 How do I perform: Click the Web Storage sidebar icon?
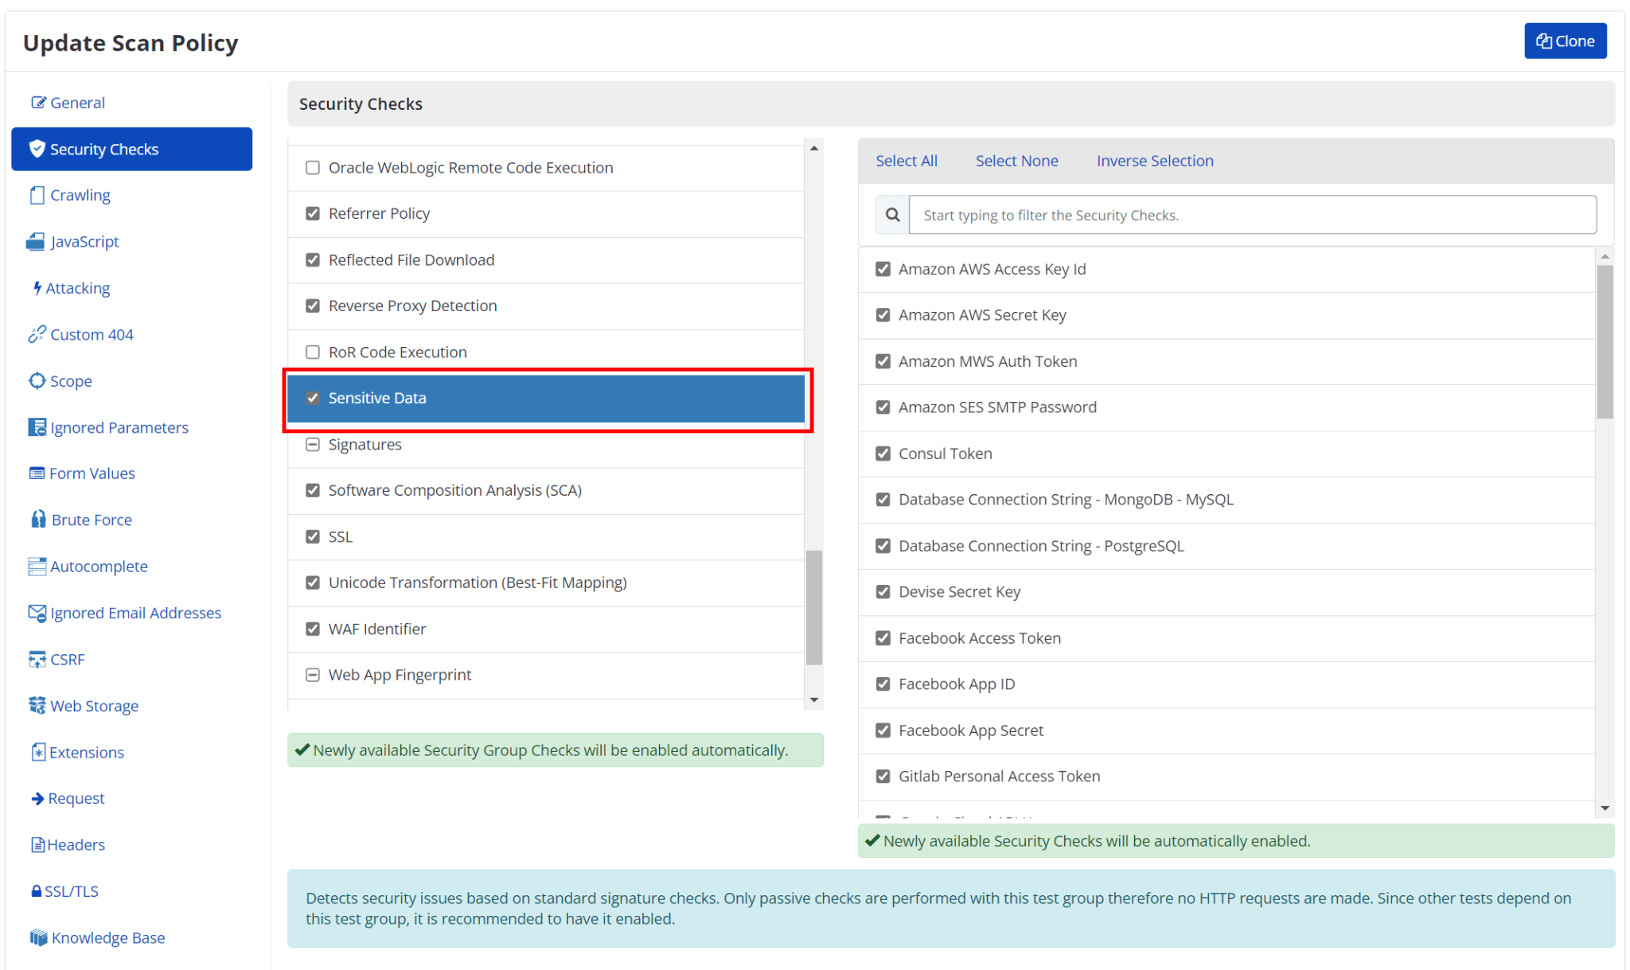37,706
